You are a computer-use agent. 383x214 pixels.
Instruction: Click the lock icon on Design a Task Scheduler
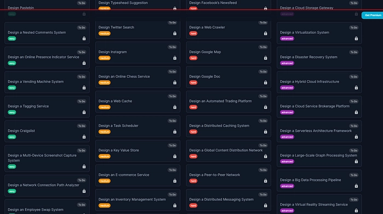click(x=175, y=132)
